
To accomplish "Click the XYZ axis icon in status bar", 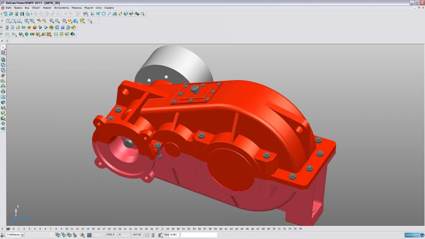I will [2, 235].
